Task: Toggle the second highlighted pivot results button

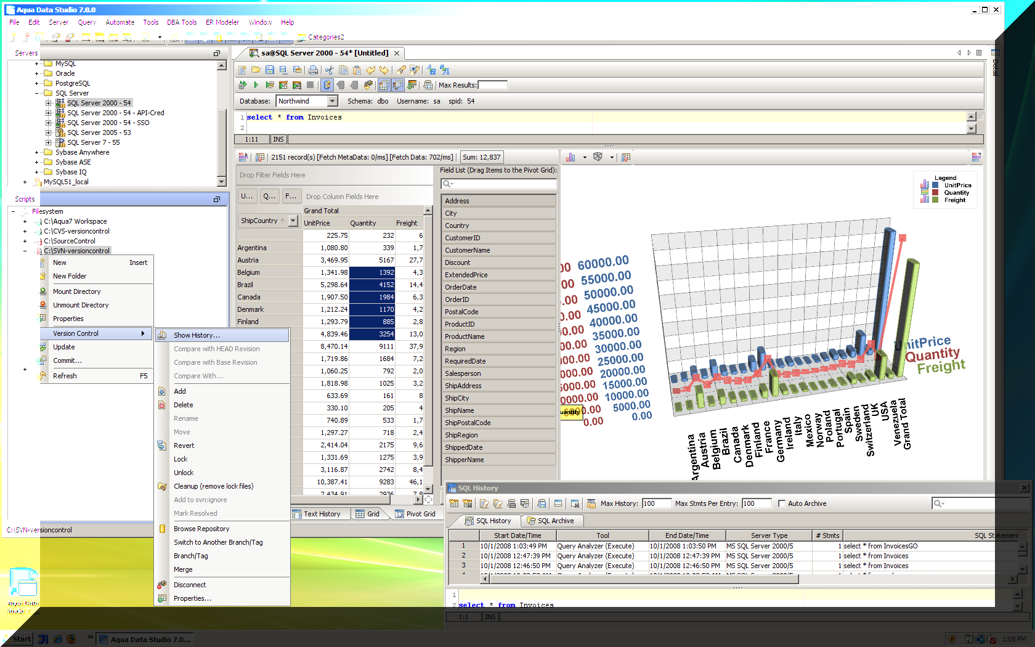Action: click(x=397, y=85)
